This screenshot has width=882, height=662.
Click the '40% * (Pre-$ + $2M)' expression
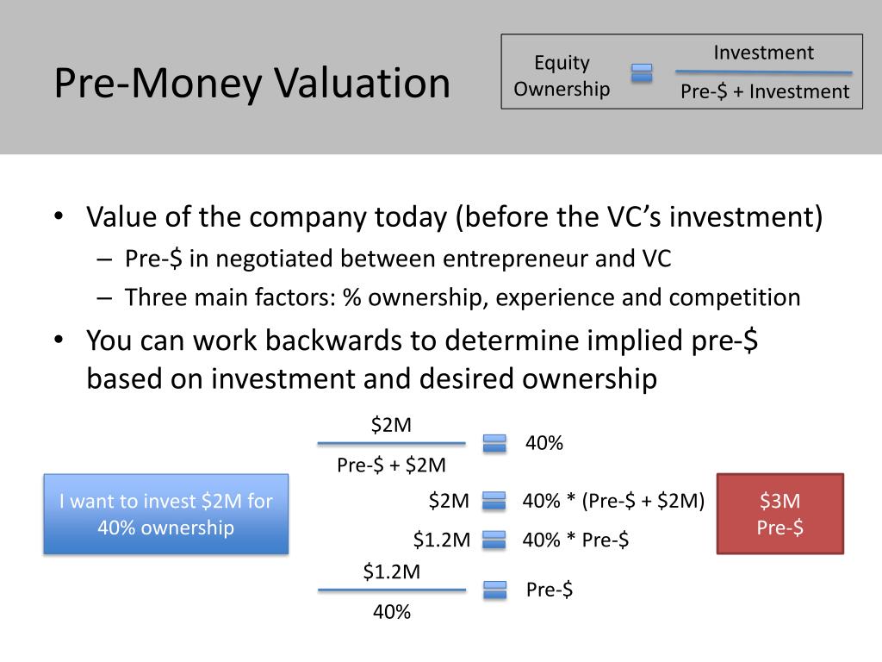point(613,501)
